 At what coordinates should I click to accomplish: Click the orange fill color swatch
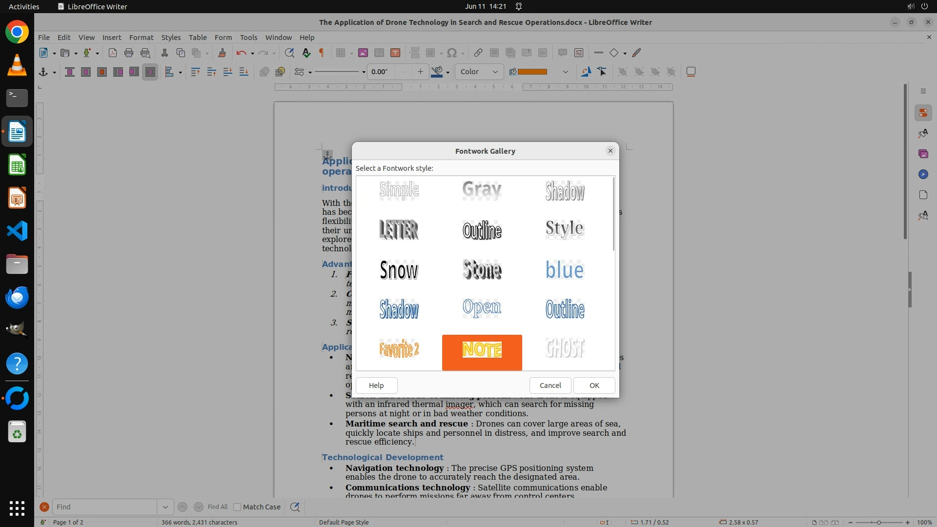pos(532,72)
